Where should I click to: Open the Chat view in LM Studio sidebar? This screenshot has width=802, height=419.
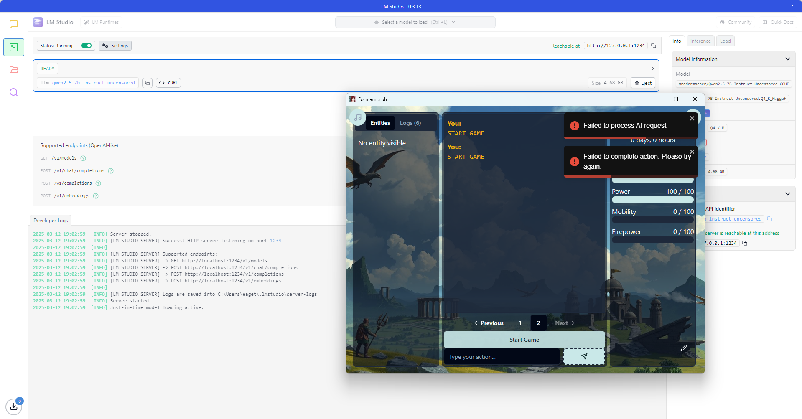[14, 25]
